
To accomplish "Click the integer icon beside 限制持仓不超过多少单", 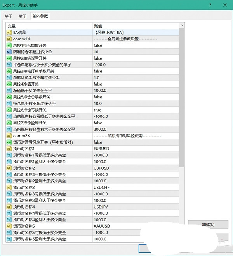I will [x=9, y=52].
